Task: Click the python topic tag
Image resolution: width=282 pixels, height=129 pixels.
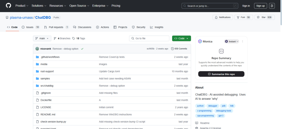Action: tap(200, 106)
